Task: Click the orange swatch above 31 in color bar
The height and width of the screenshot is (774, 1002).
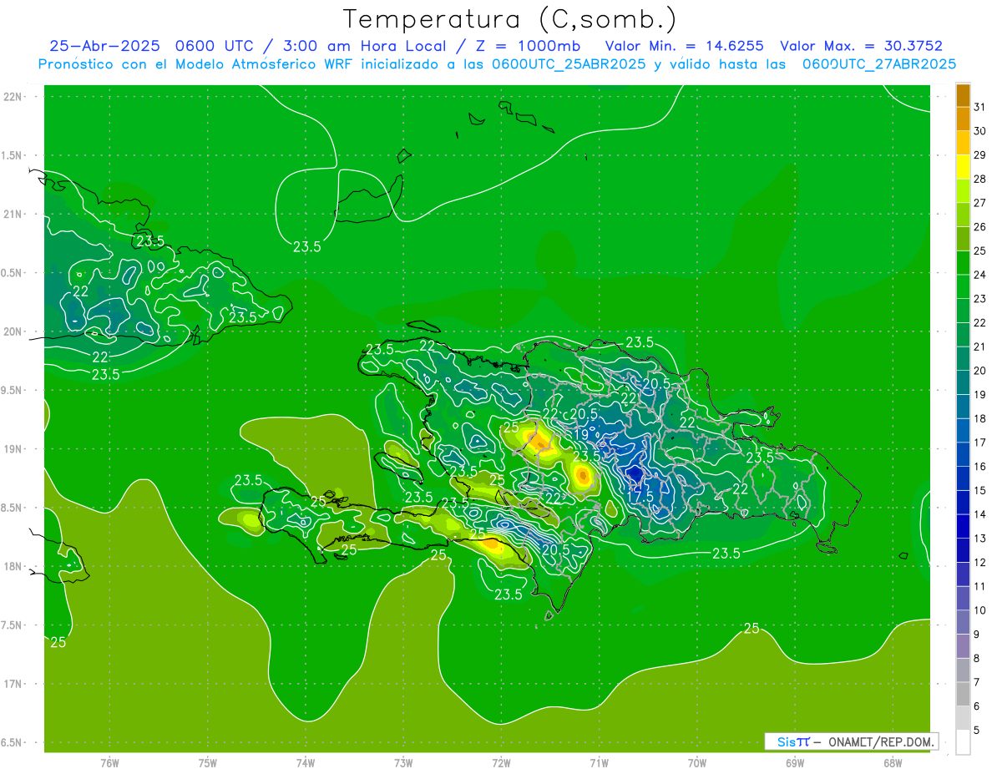Action: coord(963,95)
